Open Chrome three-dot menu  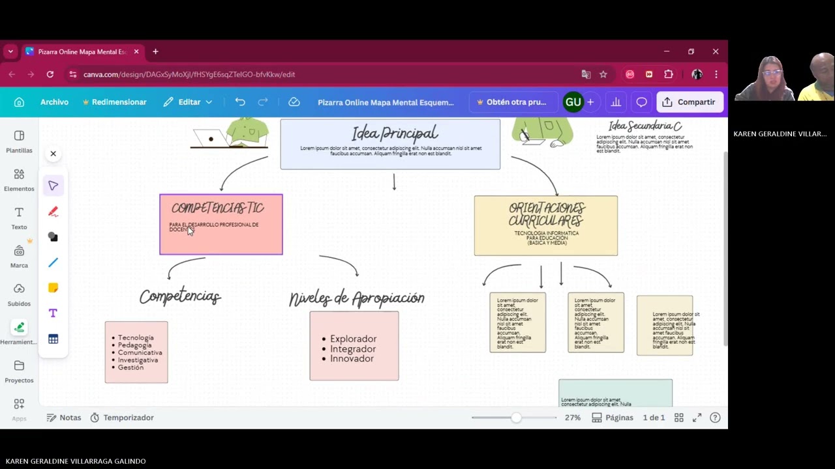coord(716,74)
